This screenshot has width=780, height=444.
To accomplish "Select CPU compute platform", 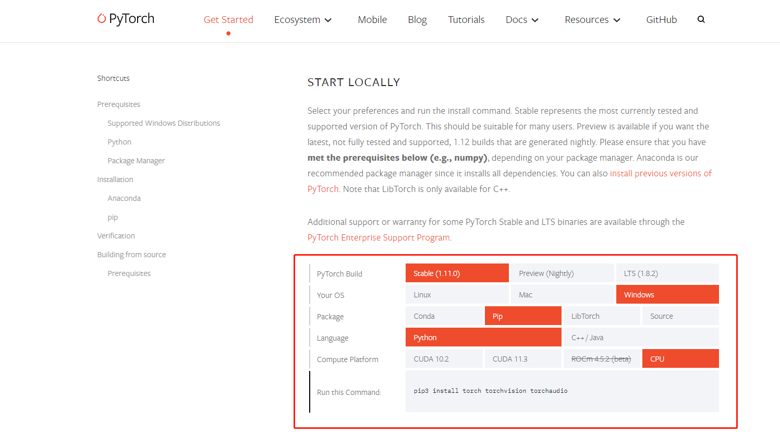I will coord(680,358).
